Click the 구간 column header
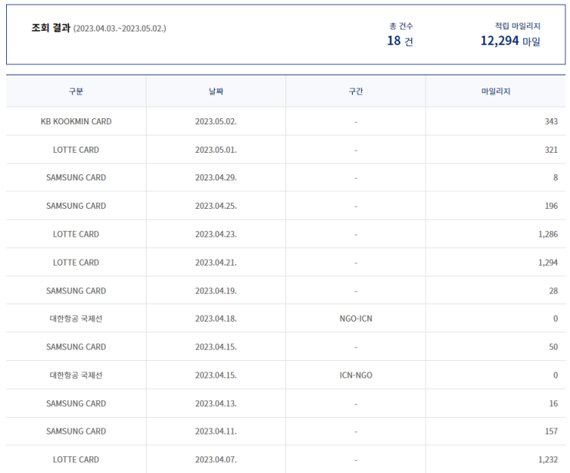This screenshot has width=570, height=473. (x=356, y=91)
